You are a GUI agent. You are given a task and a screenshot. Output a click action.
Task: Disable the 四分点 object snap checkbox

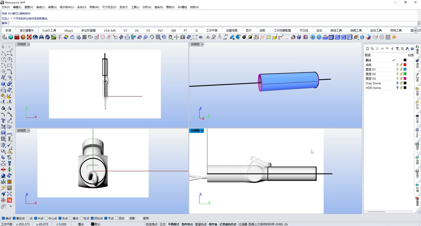click(92, 218)
